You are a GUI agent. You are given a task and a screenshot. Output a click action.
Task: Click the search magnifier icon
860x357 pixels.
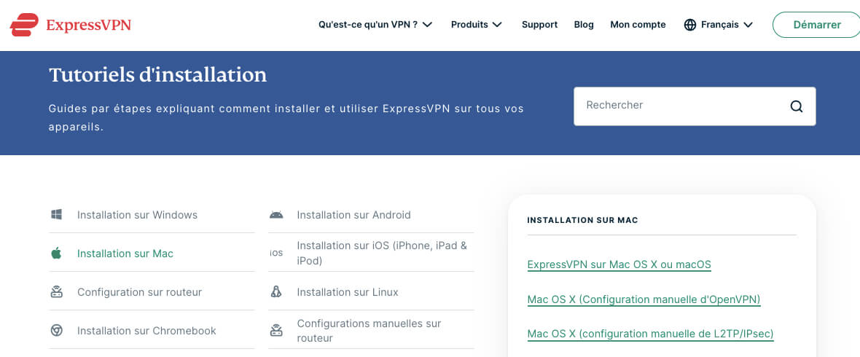pyautogui.click(x=797, y=106)
